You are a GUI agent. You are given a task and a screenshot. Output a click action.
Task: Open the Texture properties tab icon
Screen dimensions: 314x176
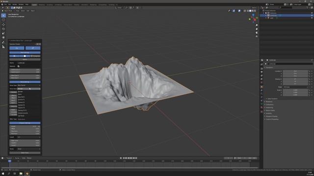(262, 112)
